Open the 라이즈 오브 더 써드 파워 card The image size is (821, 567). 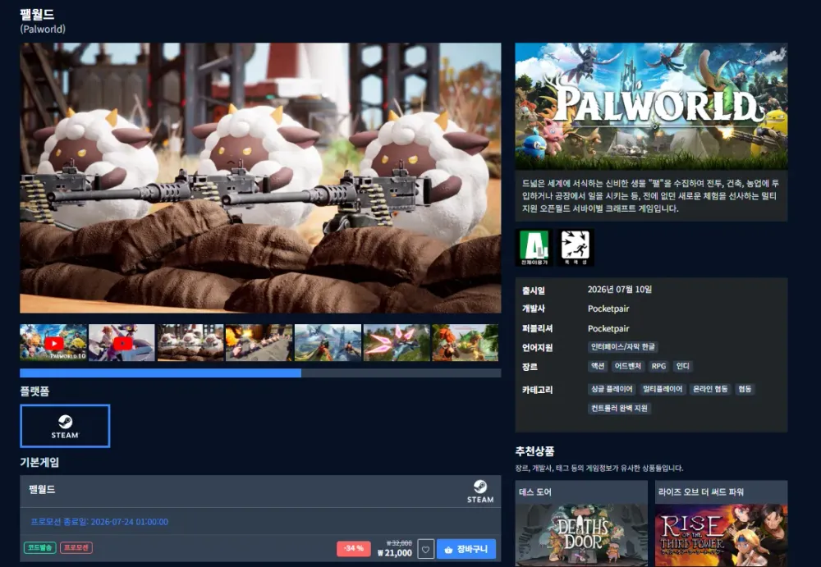tap(721, 523)
